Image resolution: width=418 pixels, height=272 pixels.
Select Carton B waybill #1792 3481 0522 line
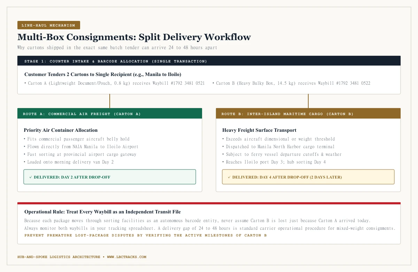(x=291, y=83)
